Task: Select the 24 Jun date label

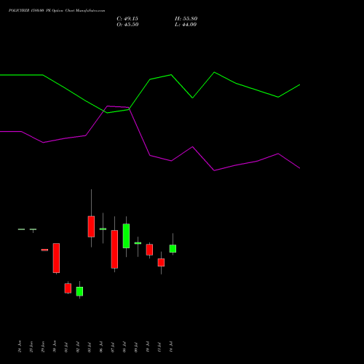Action: pos(20,347)
